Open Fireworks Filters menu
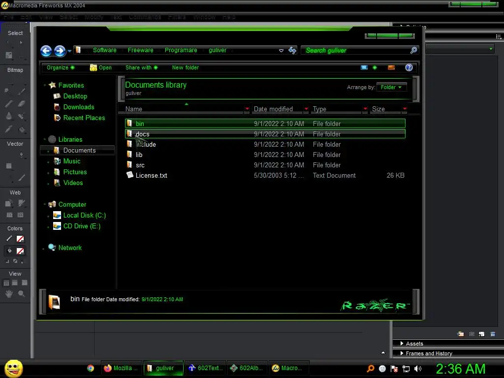Image resolution: width=504 pixels, height=378 pixels. tap(177, 17)
